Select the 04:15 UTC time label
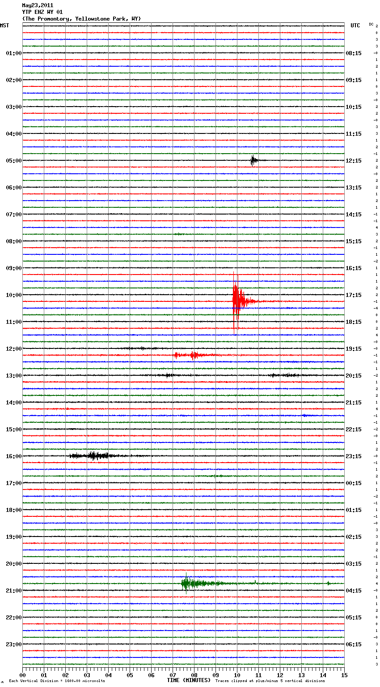The image size is (380, 687). [354, 591]
